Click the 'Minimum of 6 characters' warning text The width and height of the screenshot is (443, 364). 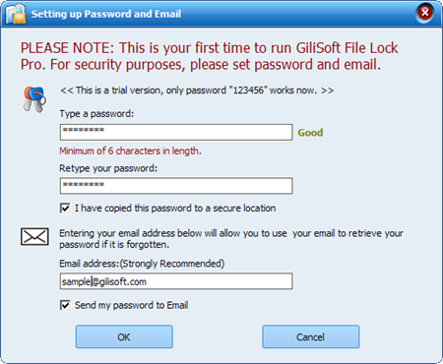[130, 151]
